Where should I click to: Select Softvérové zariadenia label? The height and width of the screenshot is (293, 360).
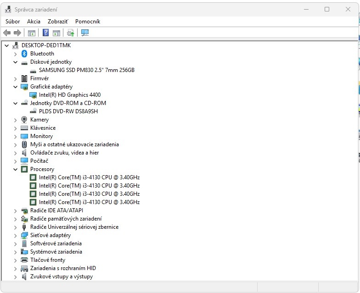point(56,243)
